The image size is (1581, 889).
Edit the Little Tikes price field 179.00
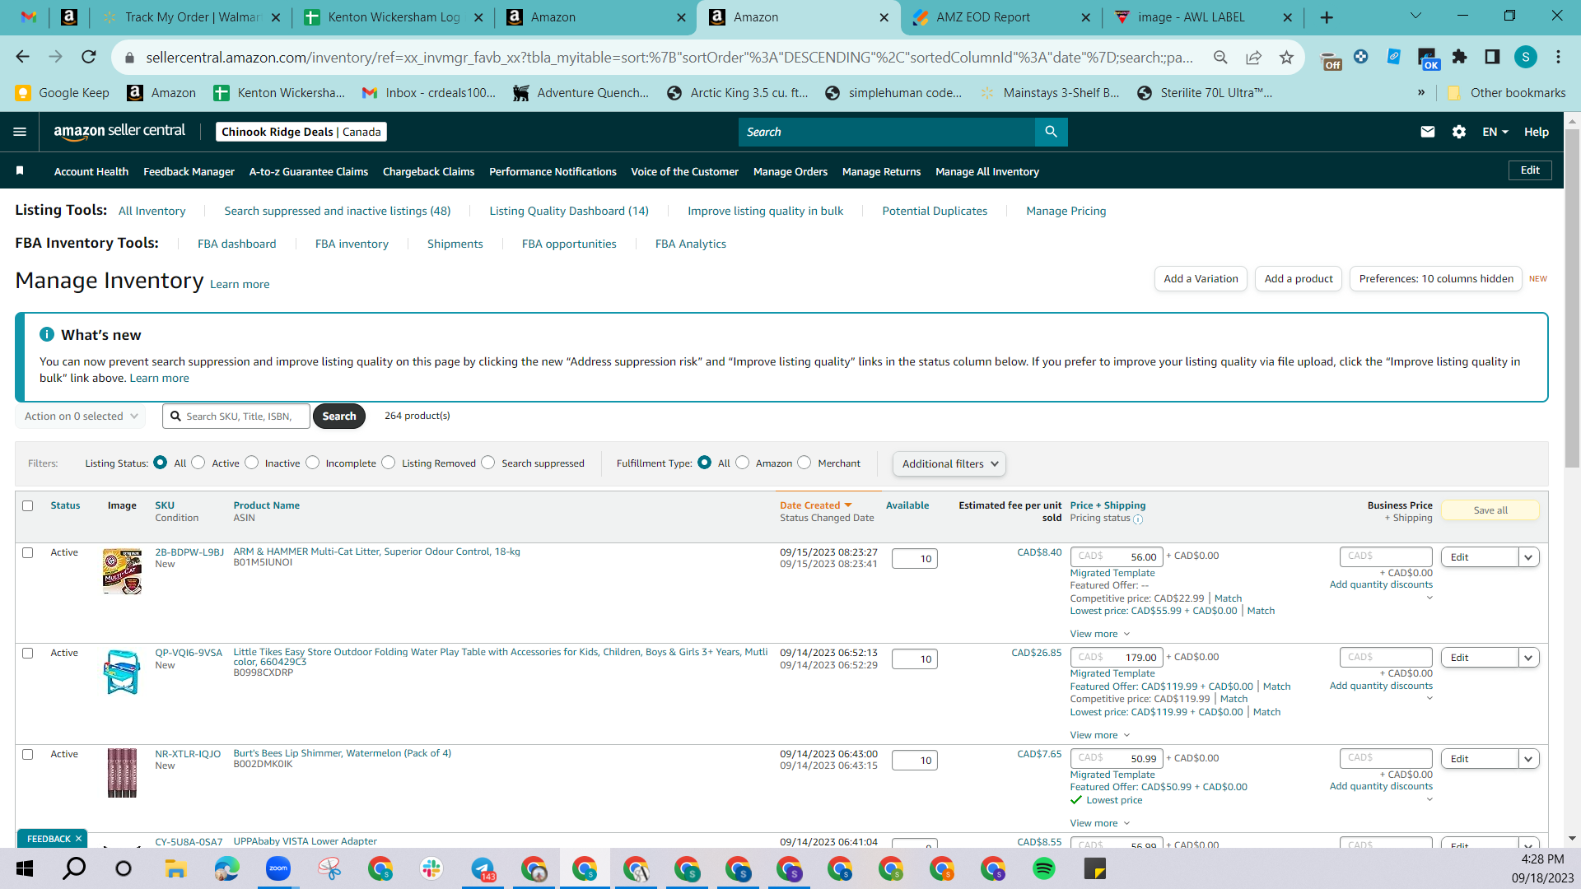click(x=1116, y=658)
